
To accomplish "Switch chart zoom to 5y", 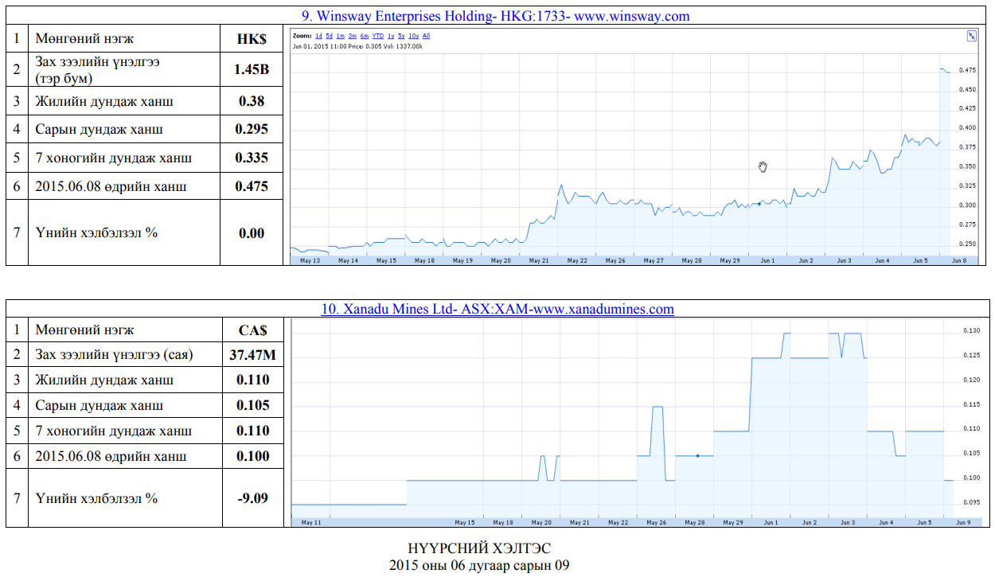I will (x=402, y=36).
